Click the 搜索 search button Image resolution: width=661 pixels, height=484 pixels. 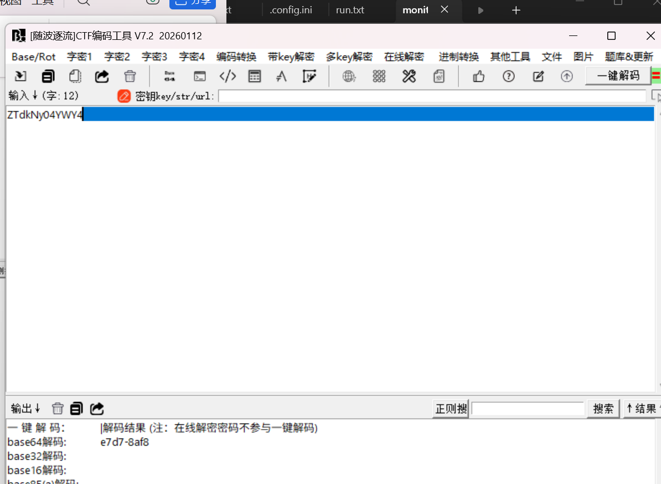603,409
